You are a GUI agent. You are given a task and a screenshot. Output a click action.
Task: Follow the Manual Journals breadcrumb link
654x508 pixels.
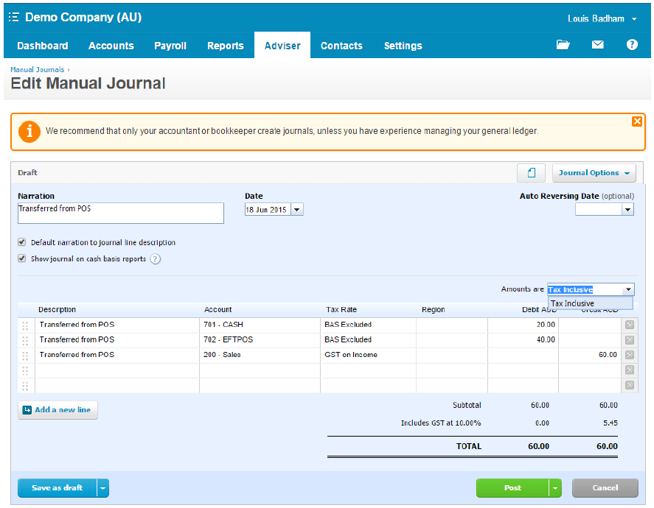(37, 69)
